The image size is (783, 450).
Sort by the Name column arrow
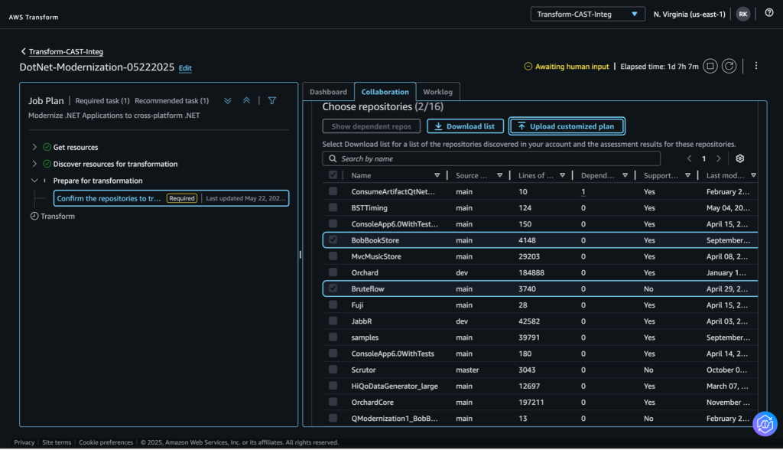coord(437,175)
